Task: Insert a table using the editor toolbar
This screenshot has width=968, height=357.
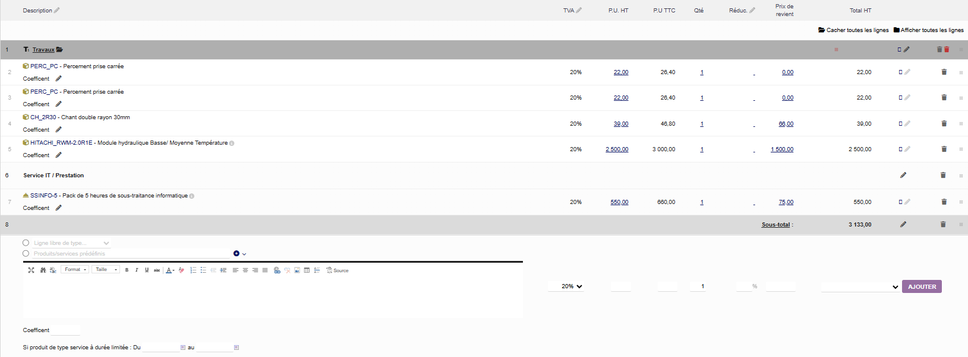Action: [307, 270]
